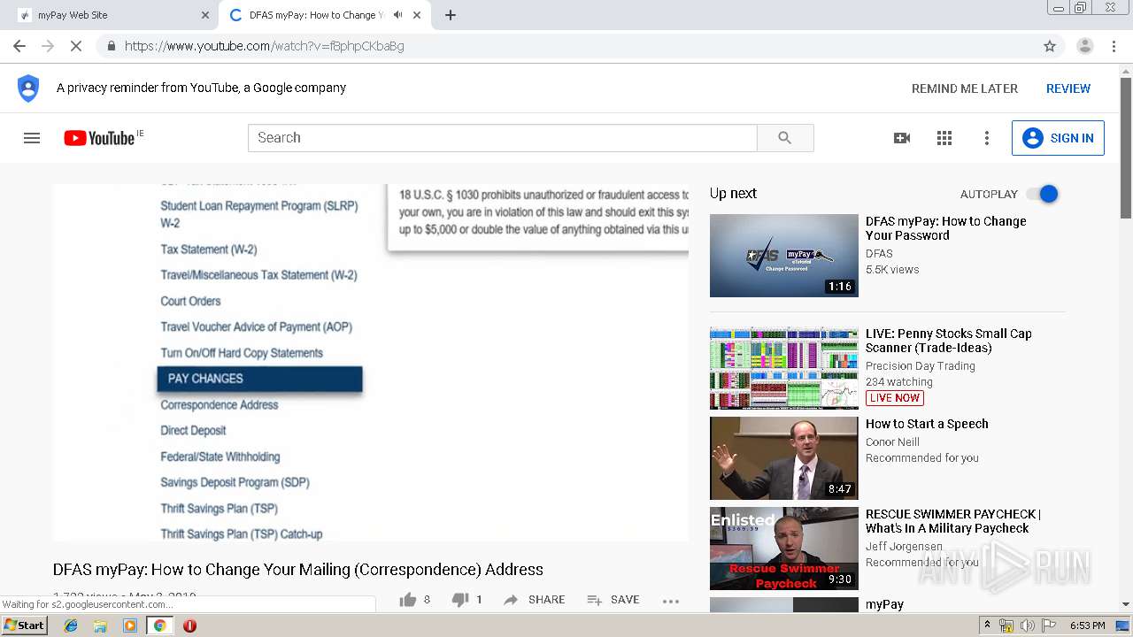Close the DFAS myPay video tab
This screenshot has width=1133, height=637.
point(417,15)
